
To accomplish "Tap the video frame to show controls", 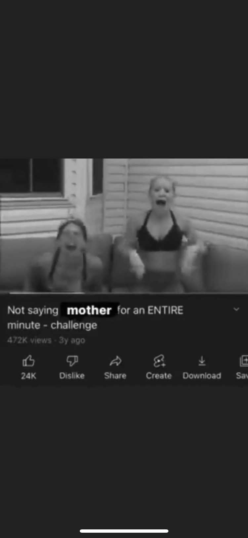I will click(x=124, y=225).
